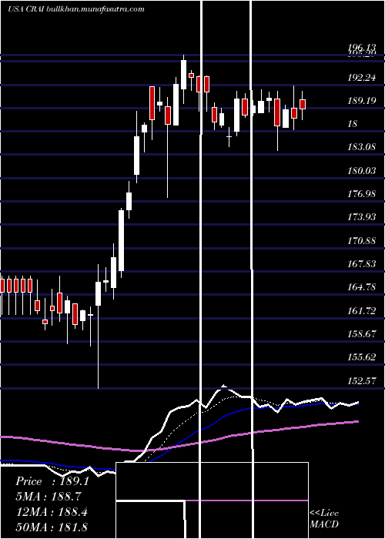Click the tallest white candle at the chart peak
385x539 pixels.
(183, 75)
